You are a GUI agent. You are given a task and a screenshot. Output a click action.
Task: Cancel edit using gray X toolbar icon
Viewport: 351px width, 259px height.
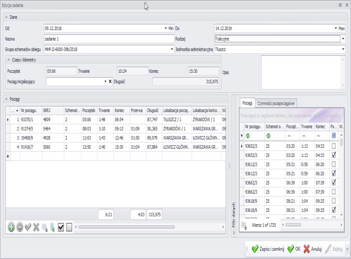36,227
